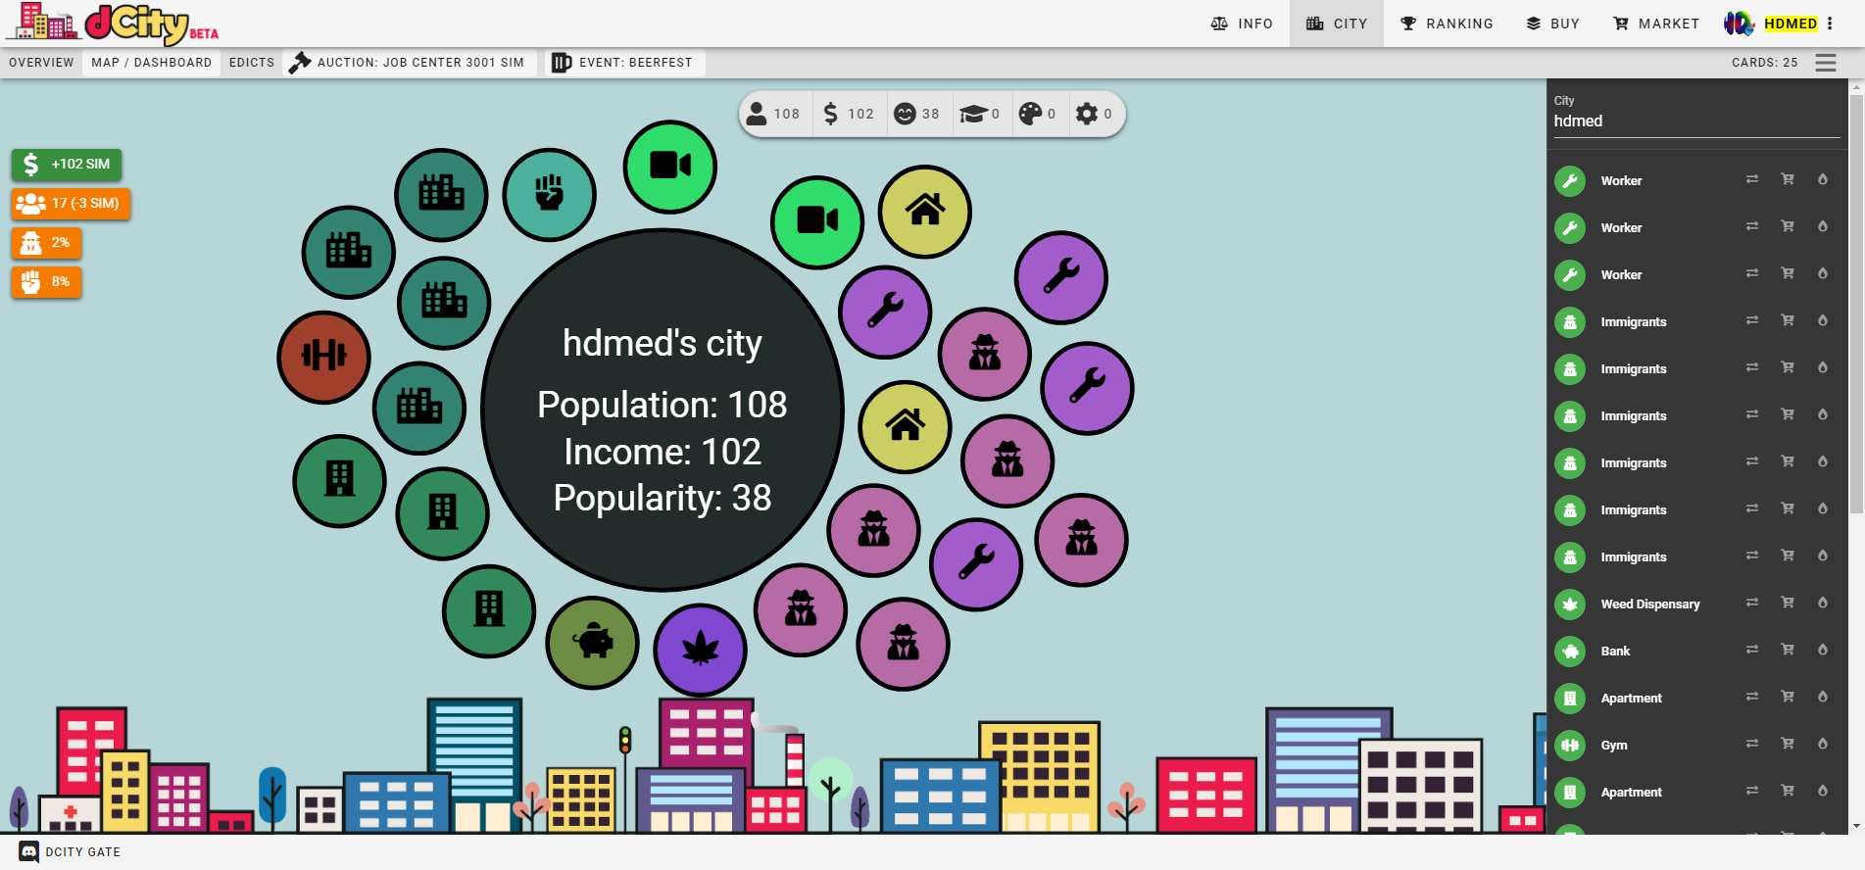Select the red Gym dumbbell circle
The height and width of the screenshot is (870, 1865).
[324, 357]
